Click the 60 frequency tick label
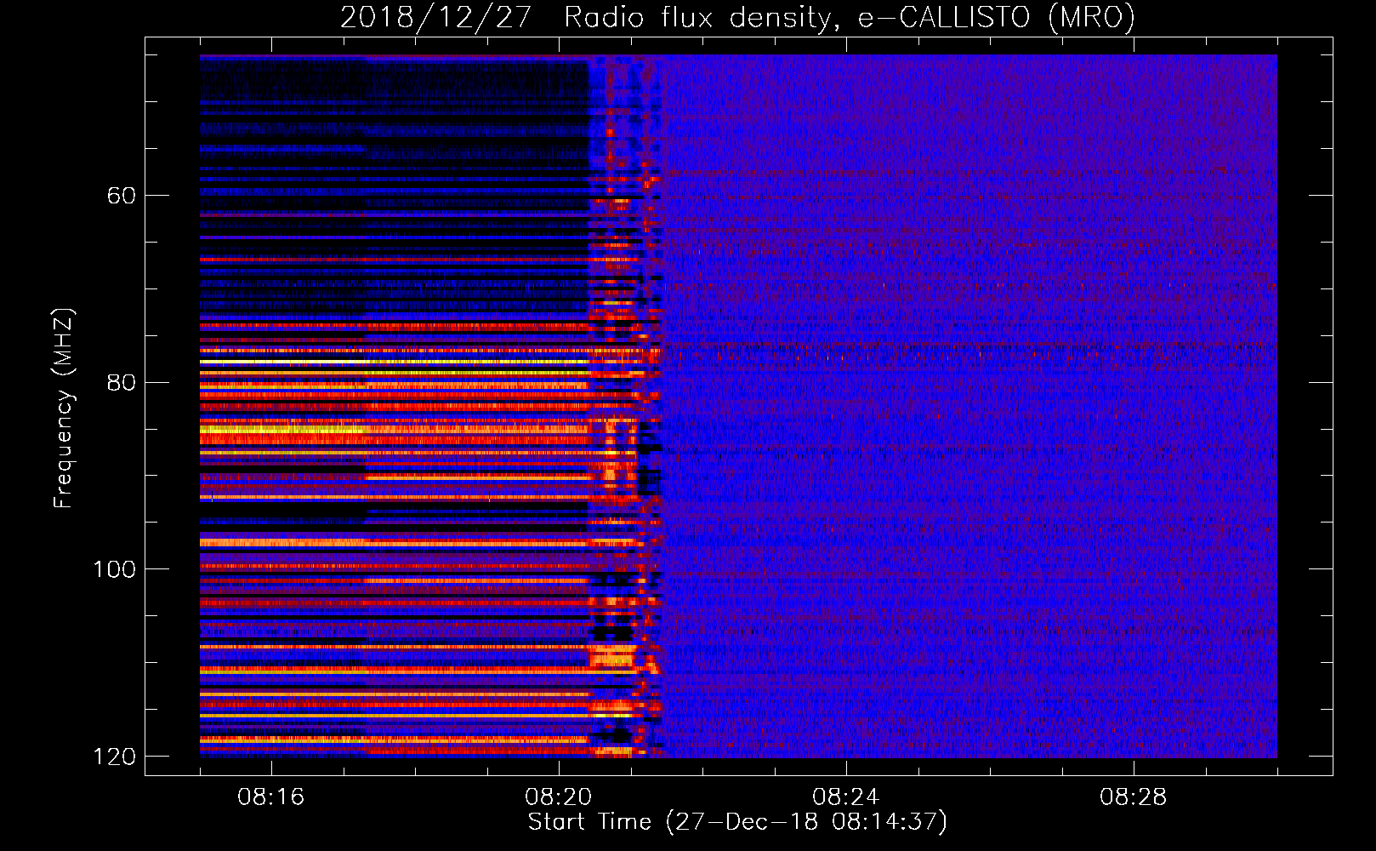 pyautogui.click(x=122, y=196)
